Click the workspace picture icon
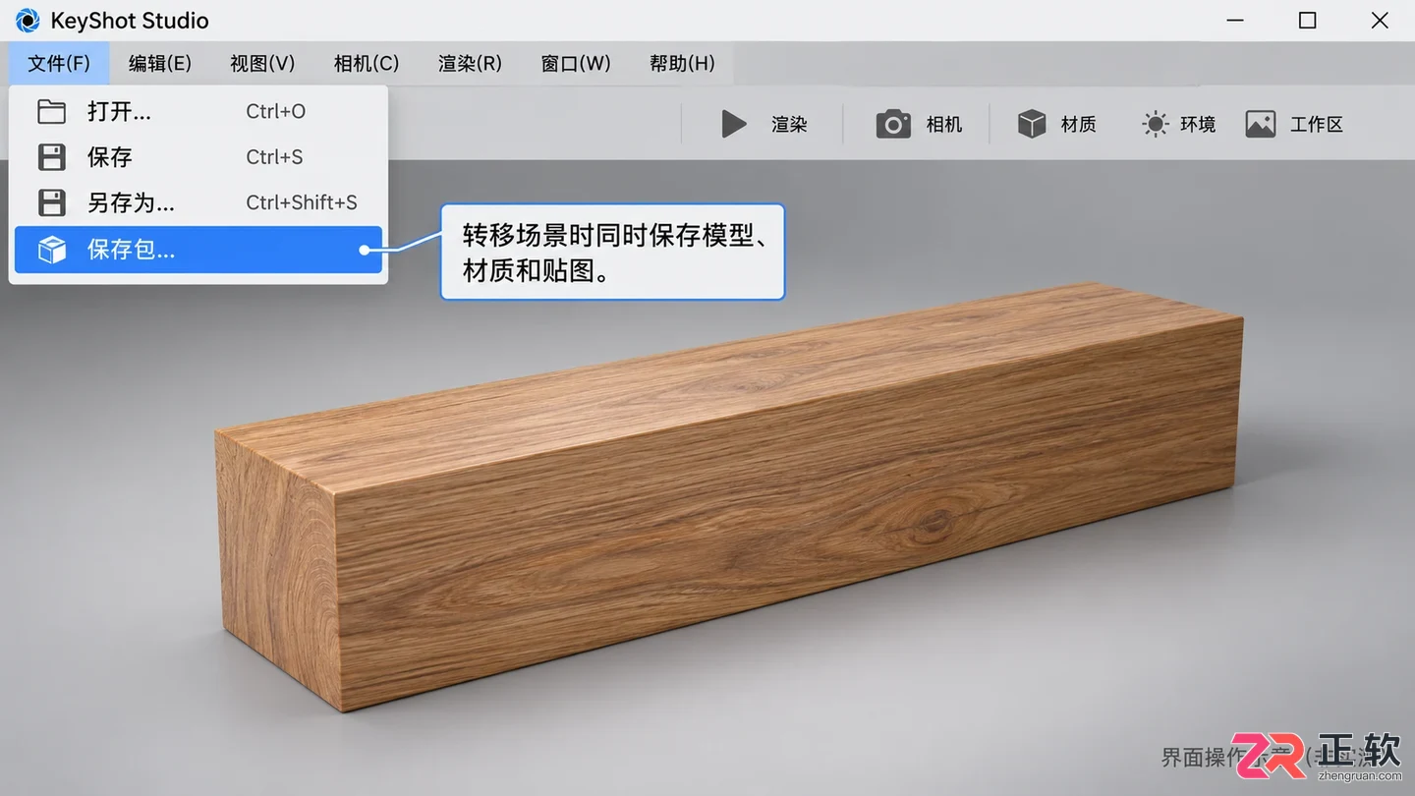This screenshot has width=1415, height=796. [x=1261, y=124]
